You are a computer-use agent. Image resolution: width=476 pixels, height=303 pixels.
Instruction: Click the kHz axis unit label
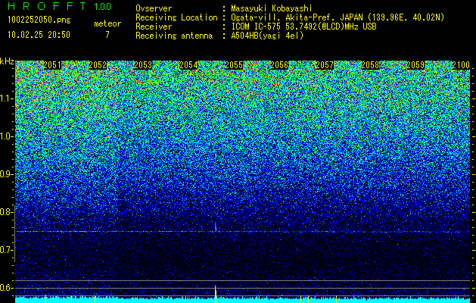(7, 61)
